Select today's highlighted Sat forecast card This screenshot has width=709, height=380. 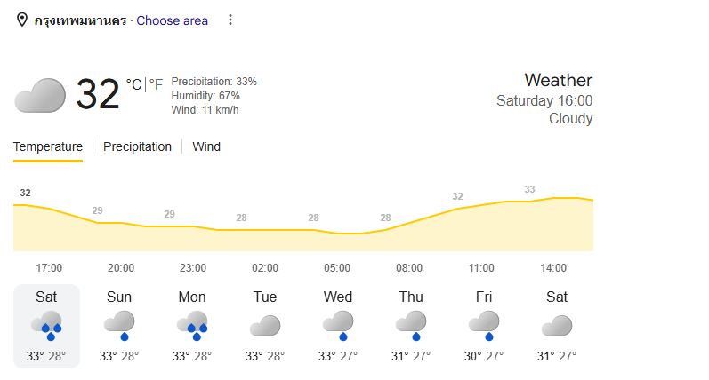(x=46, y=327)
